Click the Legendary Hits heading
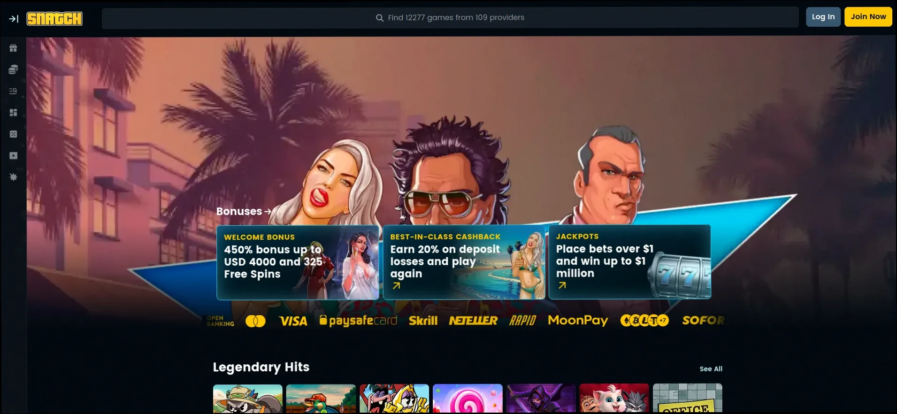This screenshot has width=897, height=414. 261,367
